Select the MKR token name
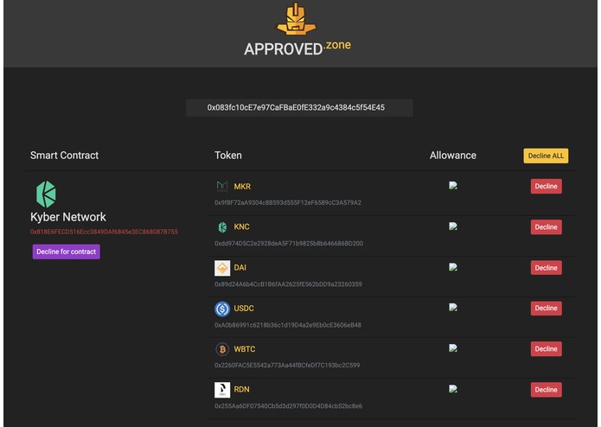This screenshot has height=427, width=601. [242, 187]
